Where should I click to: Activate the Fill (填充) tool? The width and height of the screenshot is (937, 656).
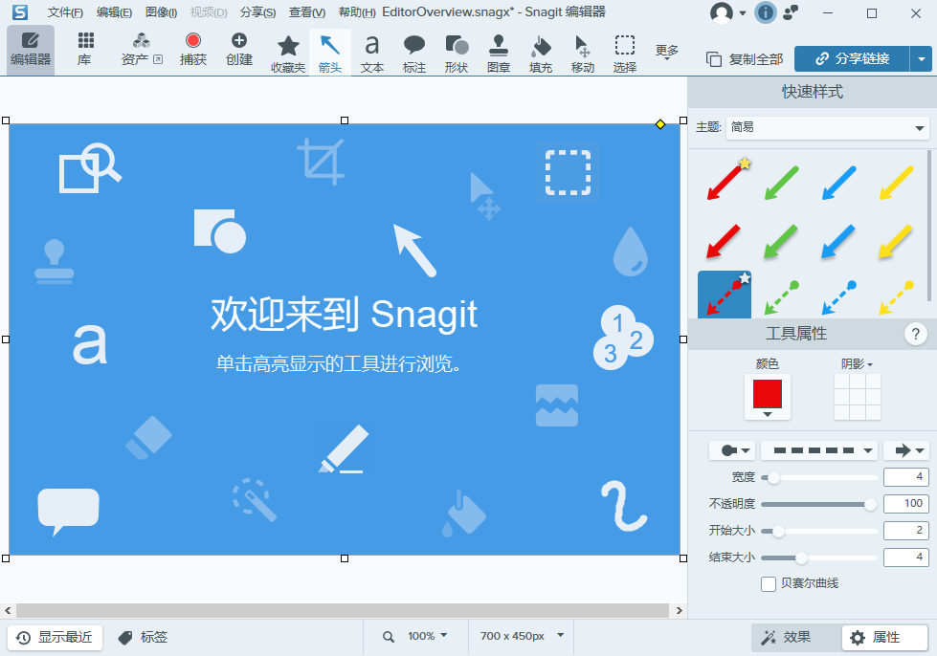(x=541, y=53)
